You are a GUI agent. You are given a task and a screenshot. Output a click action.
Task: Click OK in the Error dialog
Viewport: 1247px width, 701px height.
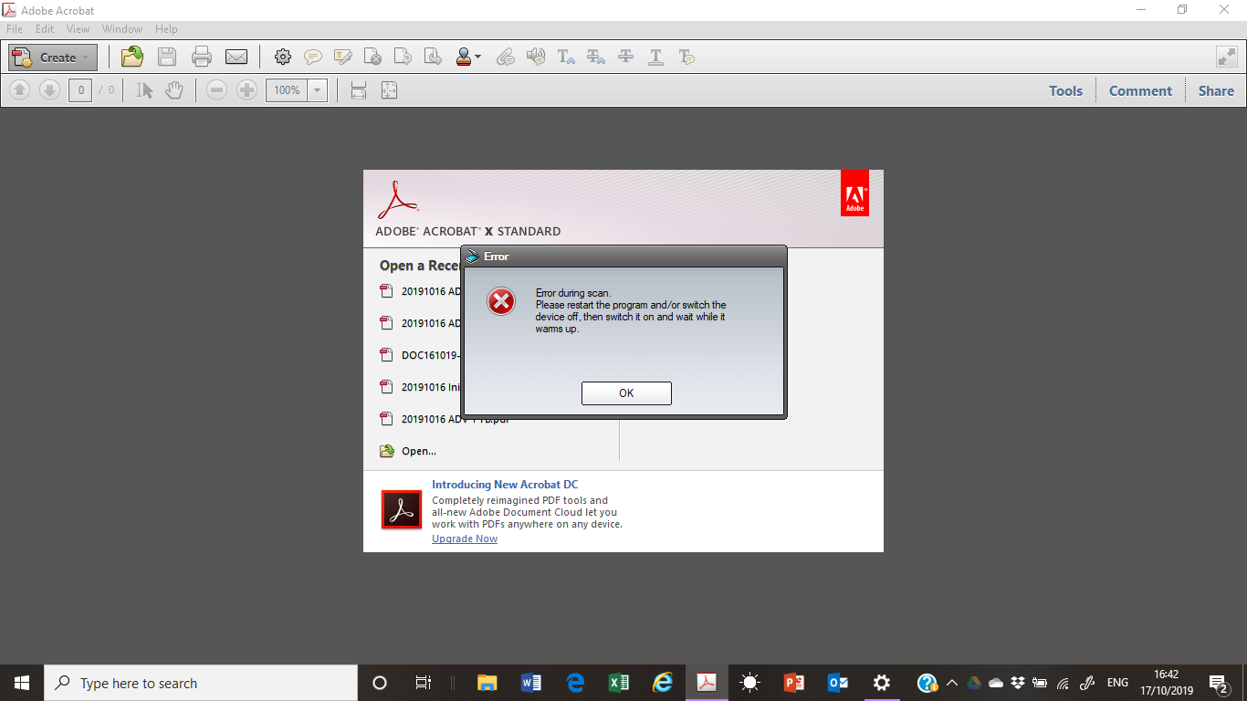point(626,393)
